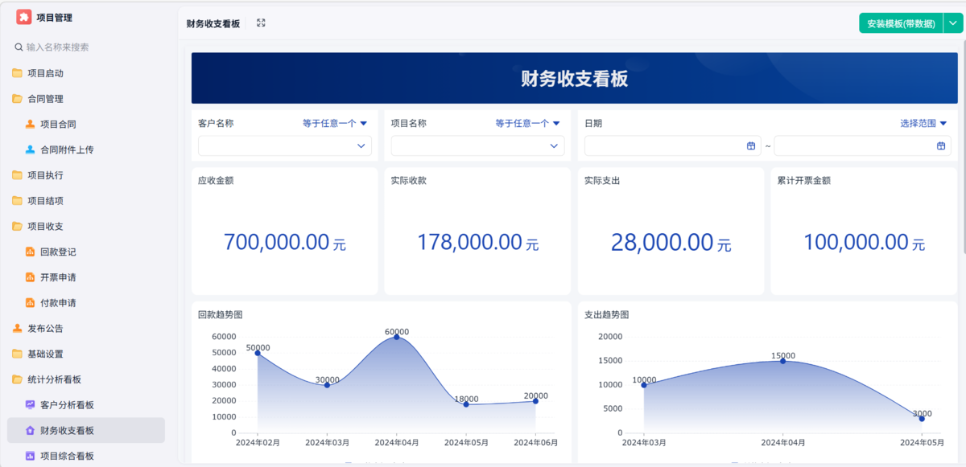Open the 选择范围 date filter dropdown

[923, 124]
